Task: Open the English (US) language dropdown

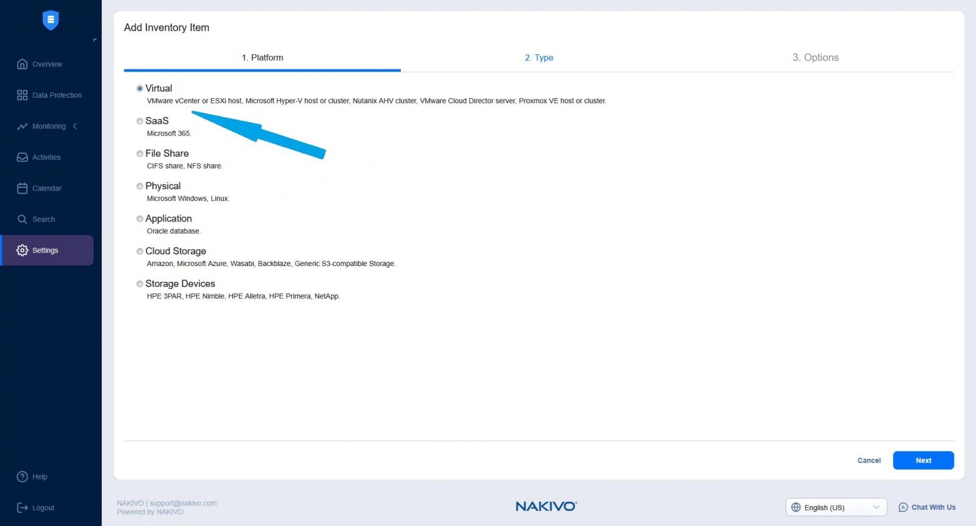Action: (x=836, y=507)
